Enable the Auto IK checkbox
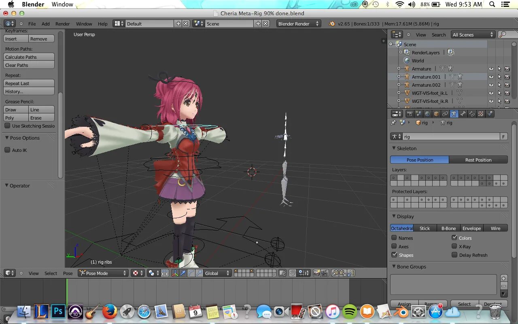Screen dimensions: 518x324 7,150
